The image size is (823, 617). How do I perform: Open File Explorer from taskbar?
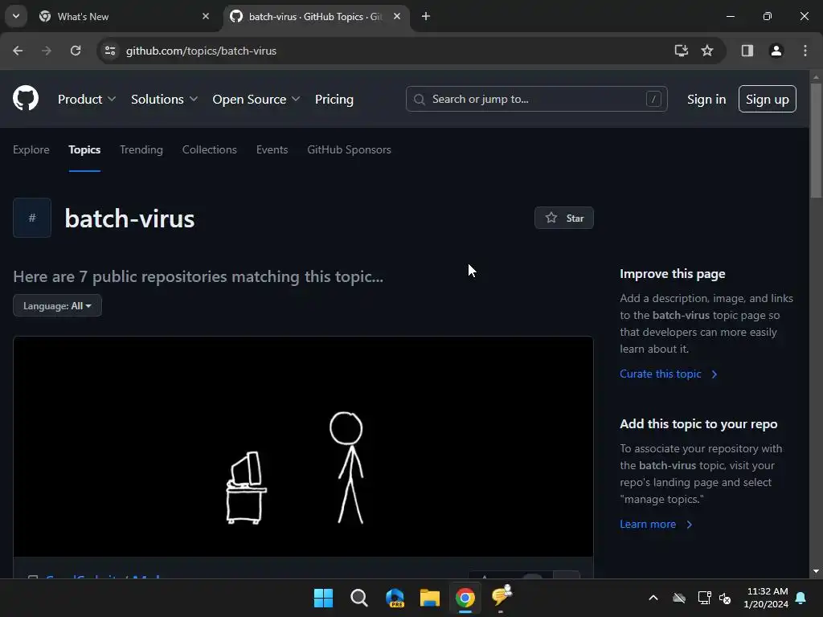point(430,598)
